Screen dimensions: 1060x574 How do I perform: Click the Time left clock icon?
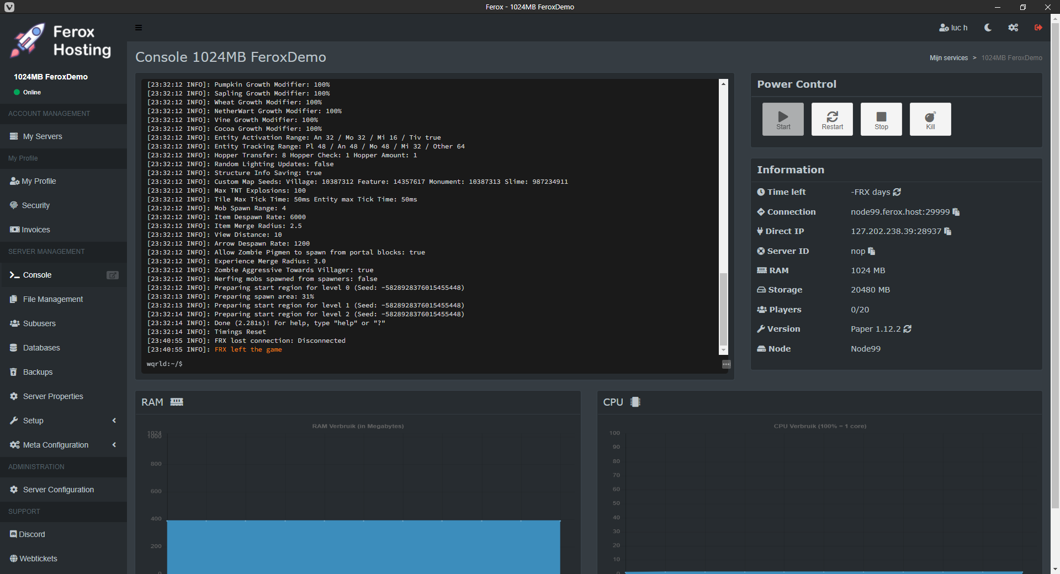[x=761, y=192]
